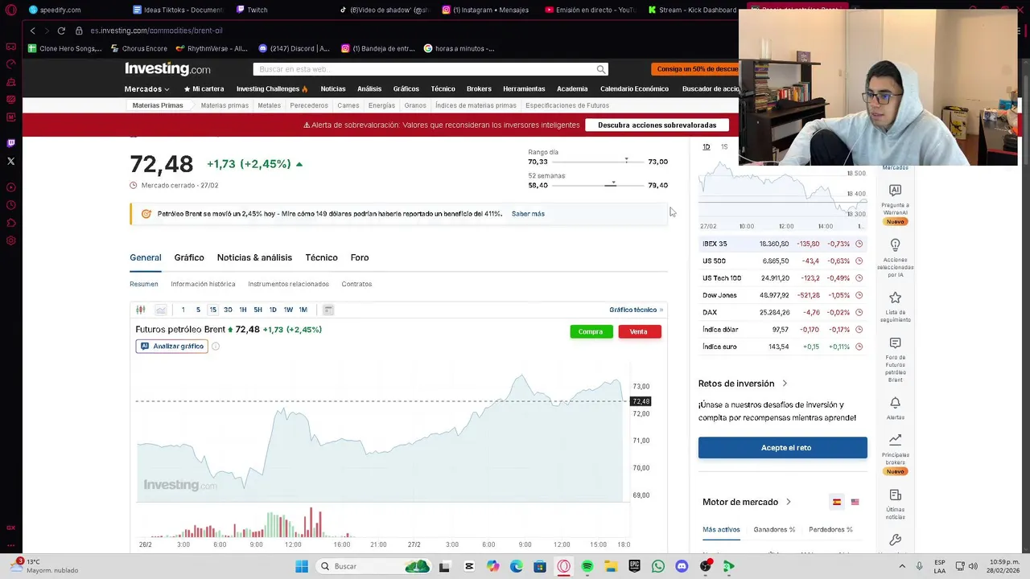Open Twitch icon in Opera sidebar
Screen dimensions: 1030x579
pyautogui.click(x=10, y=143)
